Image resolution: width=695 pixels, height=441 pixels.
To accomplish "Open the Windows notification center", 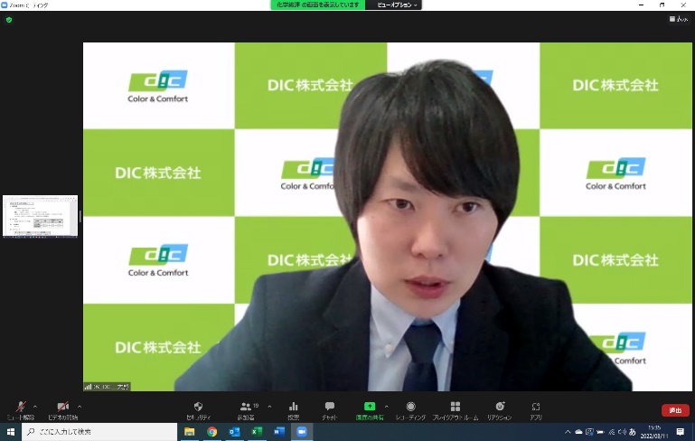I will coord(681,432).
